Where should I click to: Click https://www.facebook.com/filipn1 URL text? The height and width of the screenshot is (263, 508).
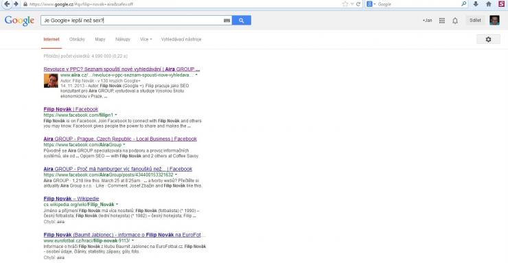click(x=78, y=115)
